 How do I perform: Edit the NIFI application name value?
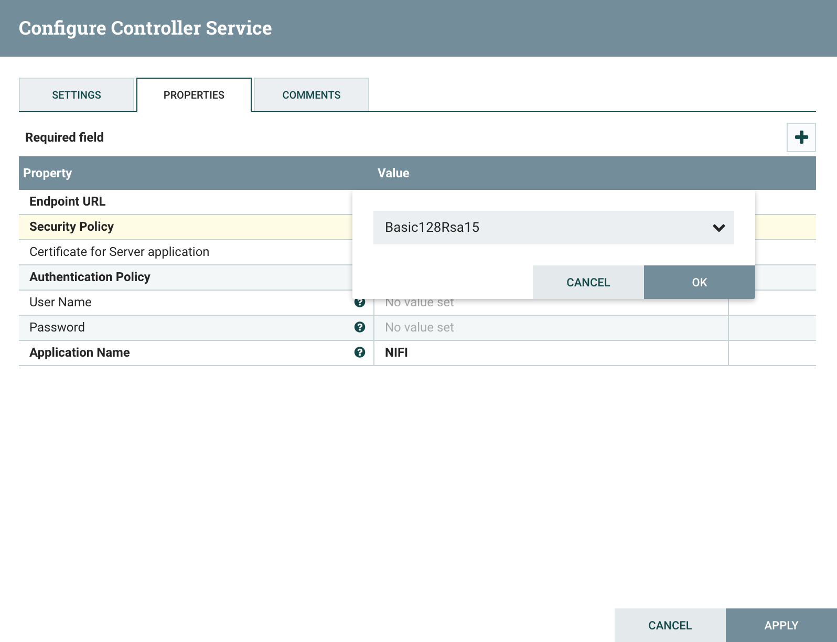(551, 353)
